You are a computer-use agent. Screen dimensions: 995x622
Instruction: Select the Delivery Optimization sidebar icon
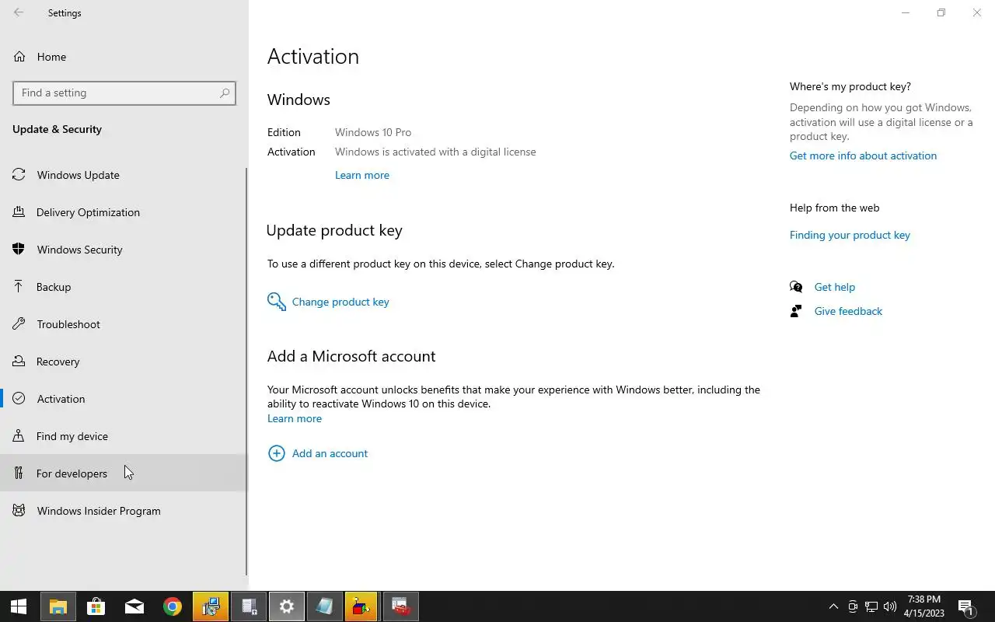pyautogui.click(x=19, y=212)
